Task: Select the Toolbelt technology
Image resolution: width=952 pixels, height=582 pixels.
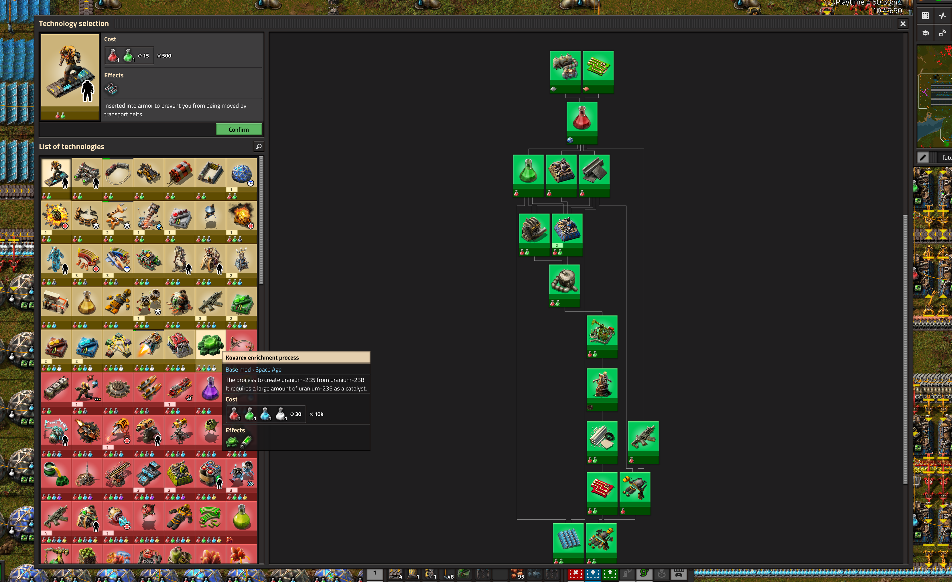Action: (87, 222)
